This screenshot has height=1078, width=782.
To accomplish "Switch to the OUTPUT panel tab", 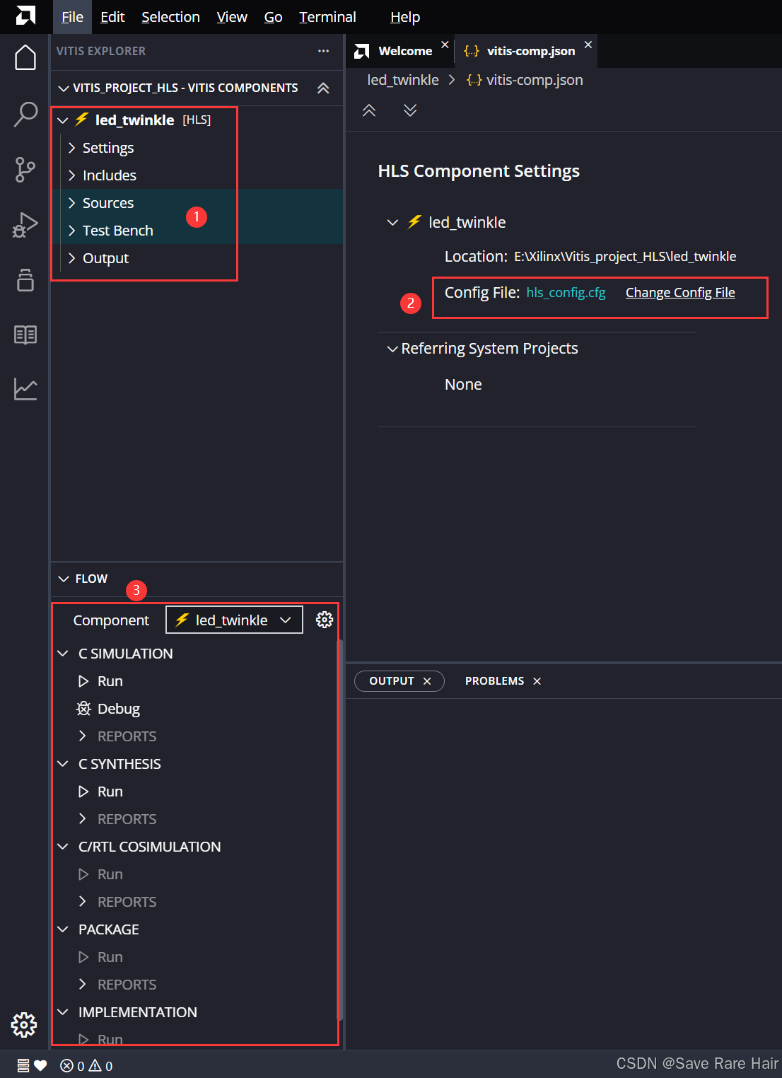I will point(392,681).
